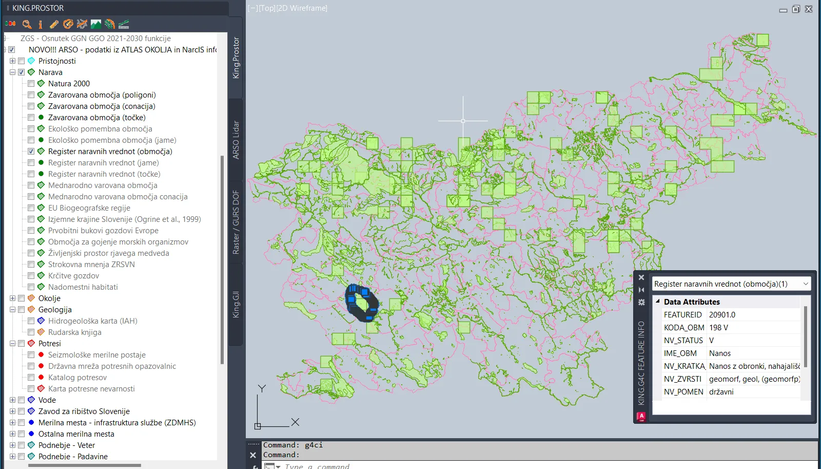This screenshot has height=469, width=821.
Task: Open the Raster / GURS DOF side tab
Action: (236, 222)
